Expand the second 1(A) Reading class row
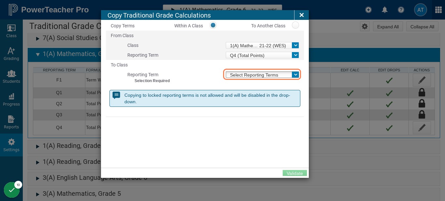Screen dimensions: 445x201 pos(37,162)
